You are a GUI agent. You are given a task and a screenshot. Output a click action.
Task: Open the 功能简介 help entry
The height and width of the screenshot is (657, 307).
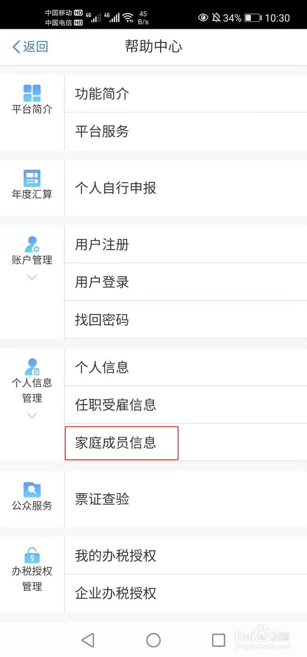[x=102, y=94]
